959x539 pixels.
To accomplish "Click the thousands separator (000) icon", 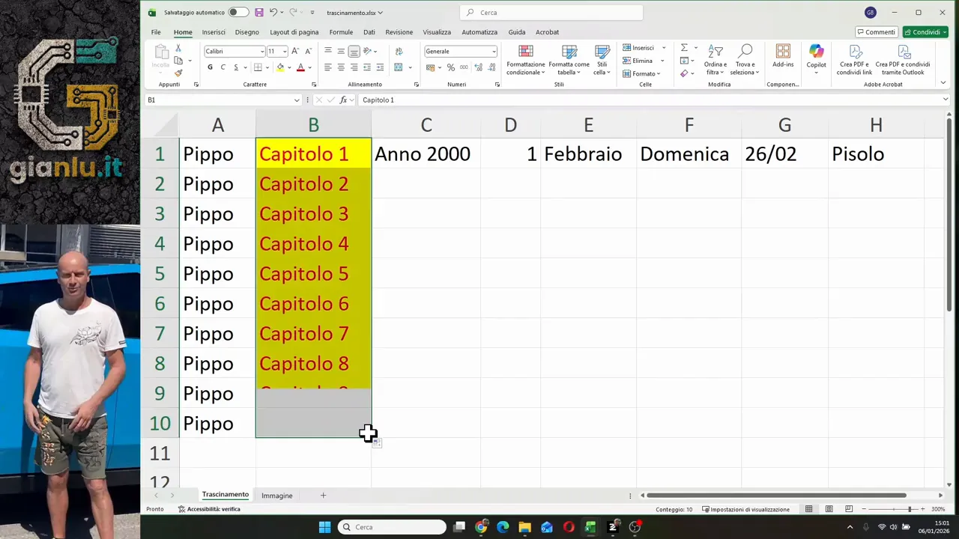I will pyautogui.click(x=464, y=67).
